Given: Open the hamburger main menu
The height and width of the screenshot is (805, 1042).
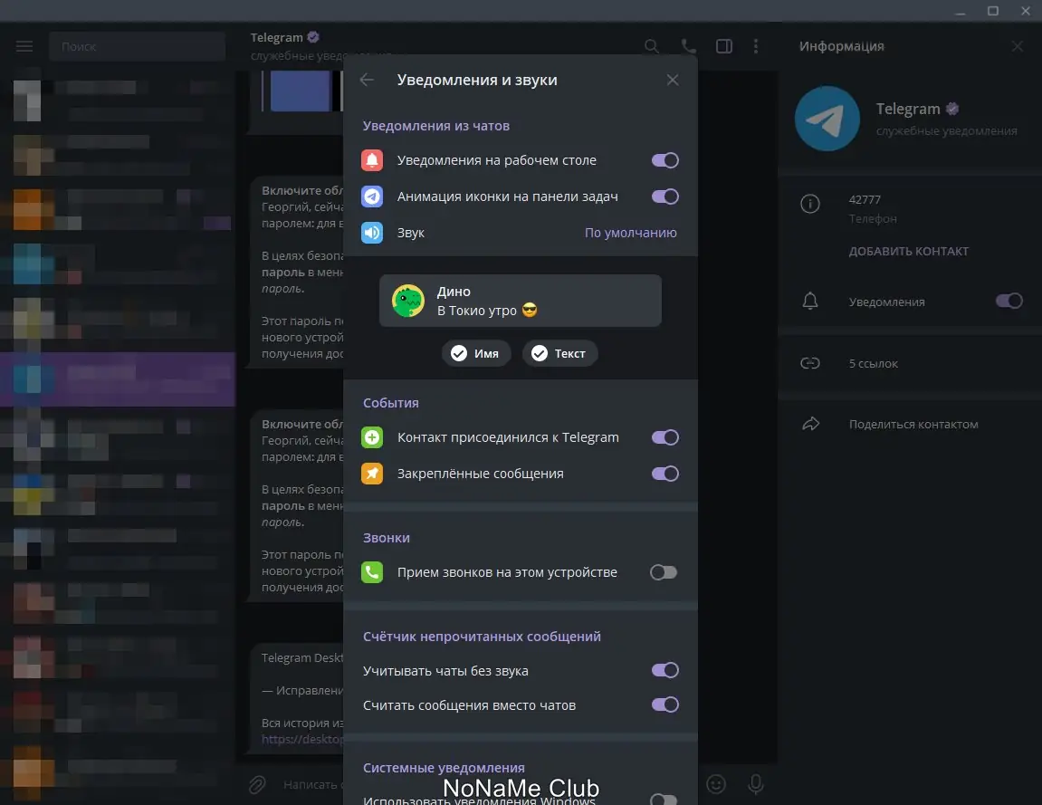Looking at the screenshot, I should pos(24,46).
